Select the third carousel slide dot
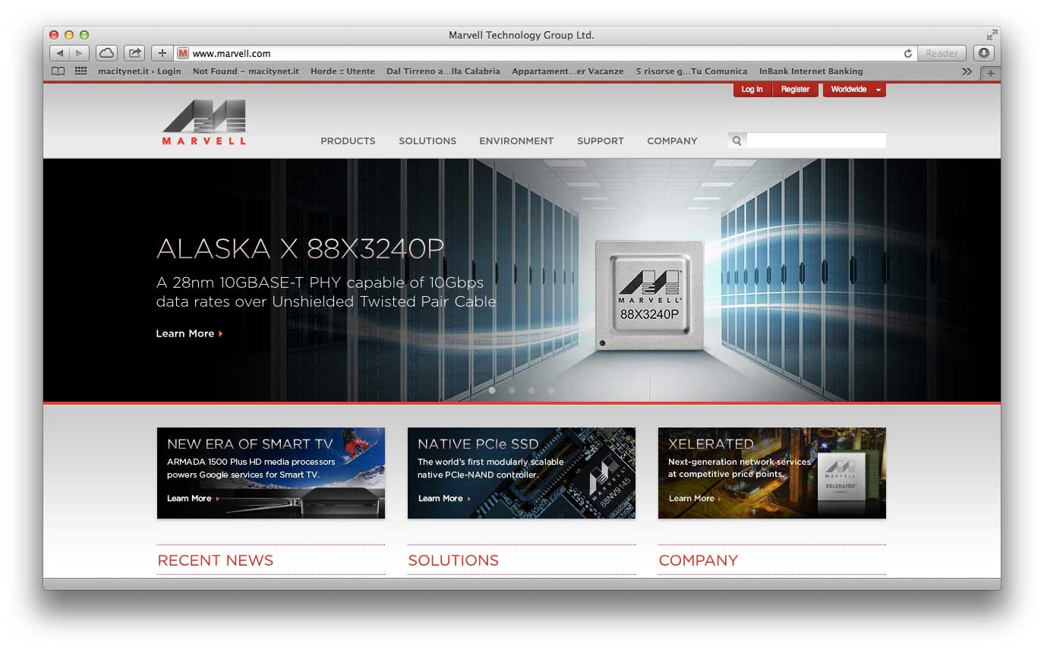 click(531, 390)
